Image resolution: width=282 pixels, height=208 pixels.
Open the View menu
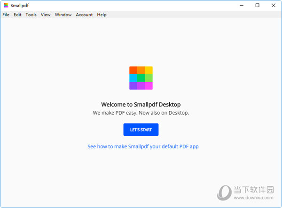[46, 15]
